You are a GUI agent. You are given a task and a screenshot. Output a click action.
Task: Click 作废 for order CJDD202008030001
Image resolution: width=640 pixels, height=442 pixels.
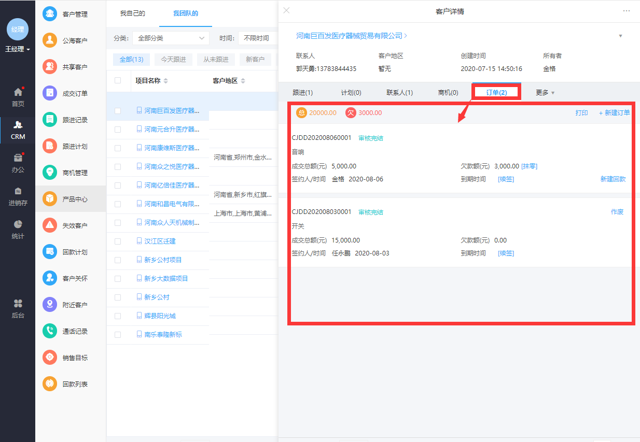point(617,212)
